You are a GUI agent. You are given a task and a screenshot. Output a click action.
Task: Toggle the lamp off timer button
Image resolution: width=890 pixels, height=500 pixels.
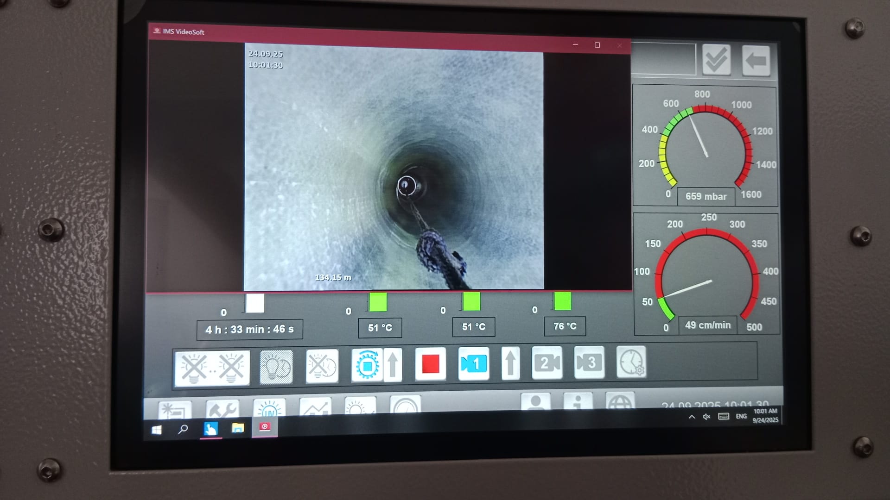[x=322, y=366]
